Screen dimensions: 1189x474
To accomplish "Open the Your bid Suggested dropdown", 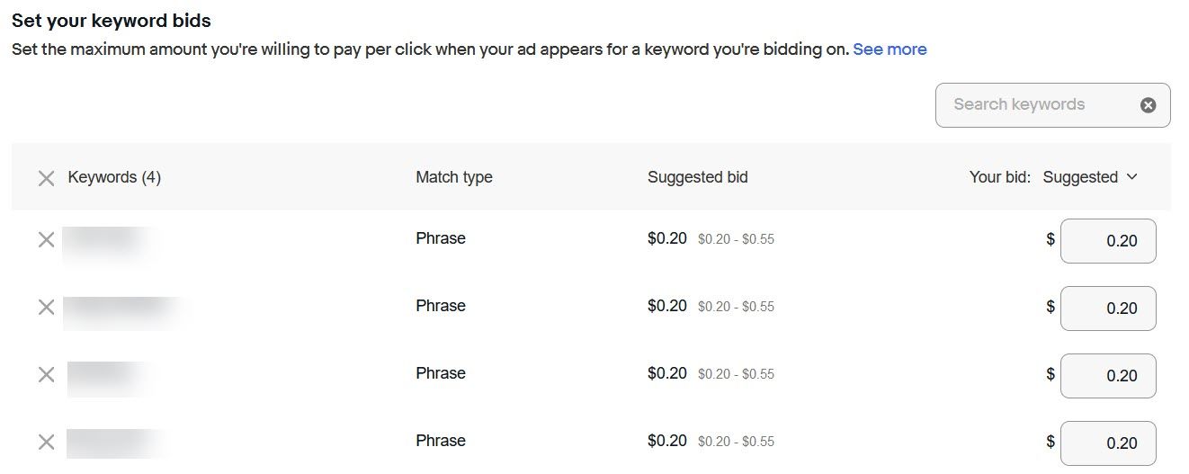I will tap(1090, 177).
